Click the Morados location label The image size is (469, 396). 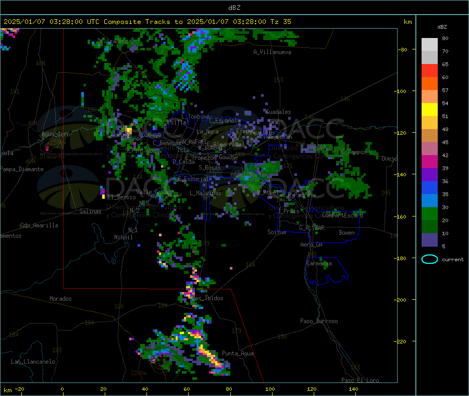pyautogui.click(x=60, y=299)
